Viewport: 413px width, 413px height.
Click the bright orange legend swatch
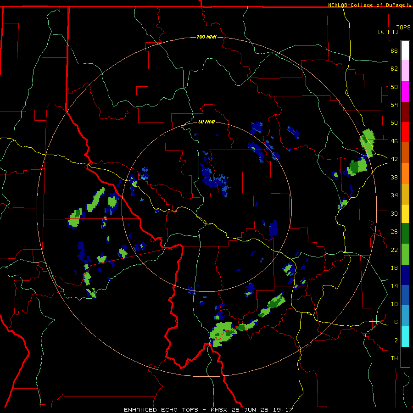(x=405, y=173)
